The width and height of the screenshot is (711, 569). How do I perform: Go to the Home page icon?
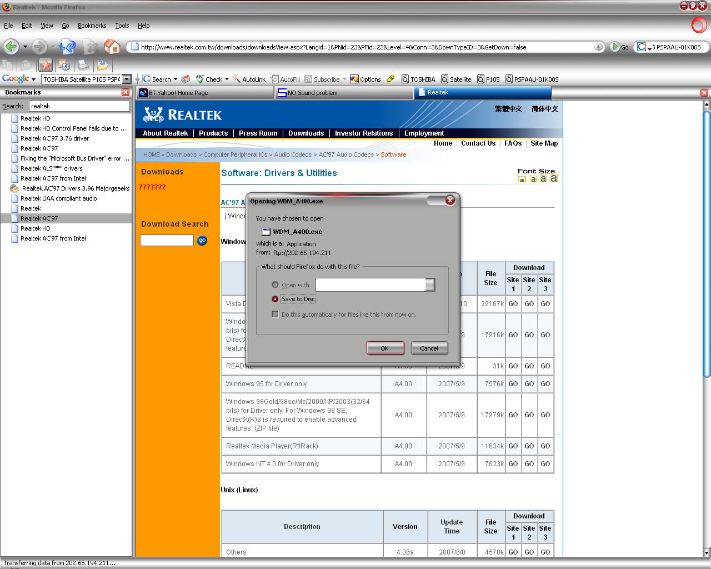(x=112, y=47)
